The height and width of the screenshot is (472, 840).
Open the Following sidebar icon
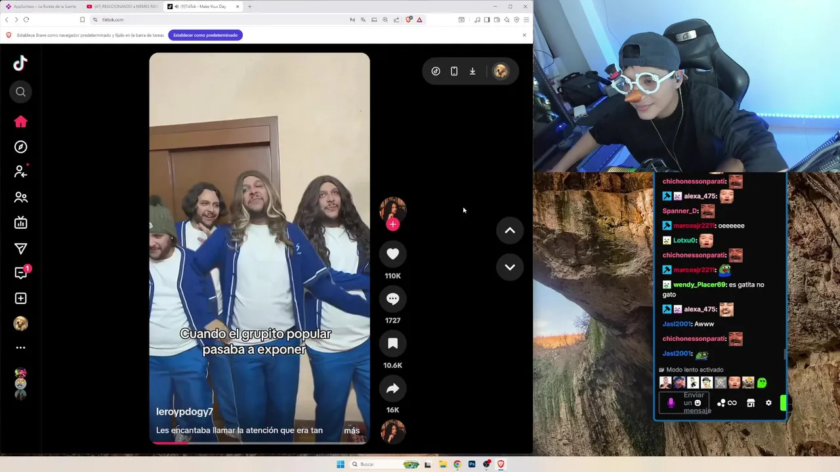pos(20,171)
